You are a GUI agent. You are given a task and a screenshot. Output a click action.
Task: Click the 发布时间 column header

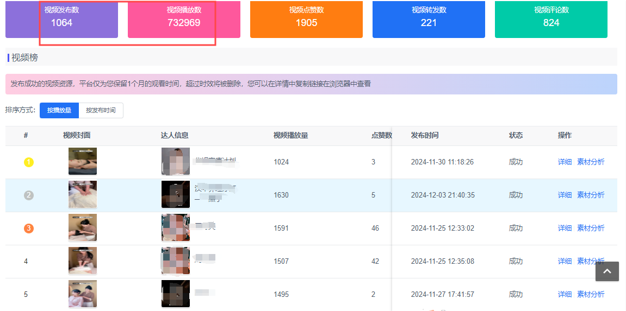[x=425, y=135]
